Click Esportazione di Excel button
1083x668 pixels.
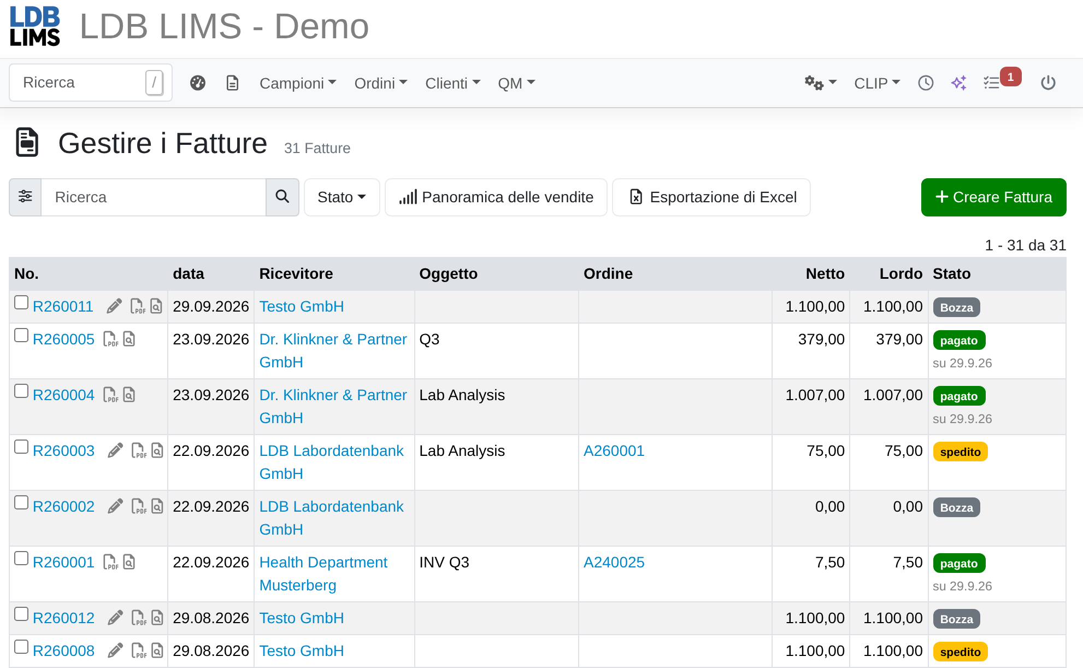tap(711, 197)
